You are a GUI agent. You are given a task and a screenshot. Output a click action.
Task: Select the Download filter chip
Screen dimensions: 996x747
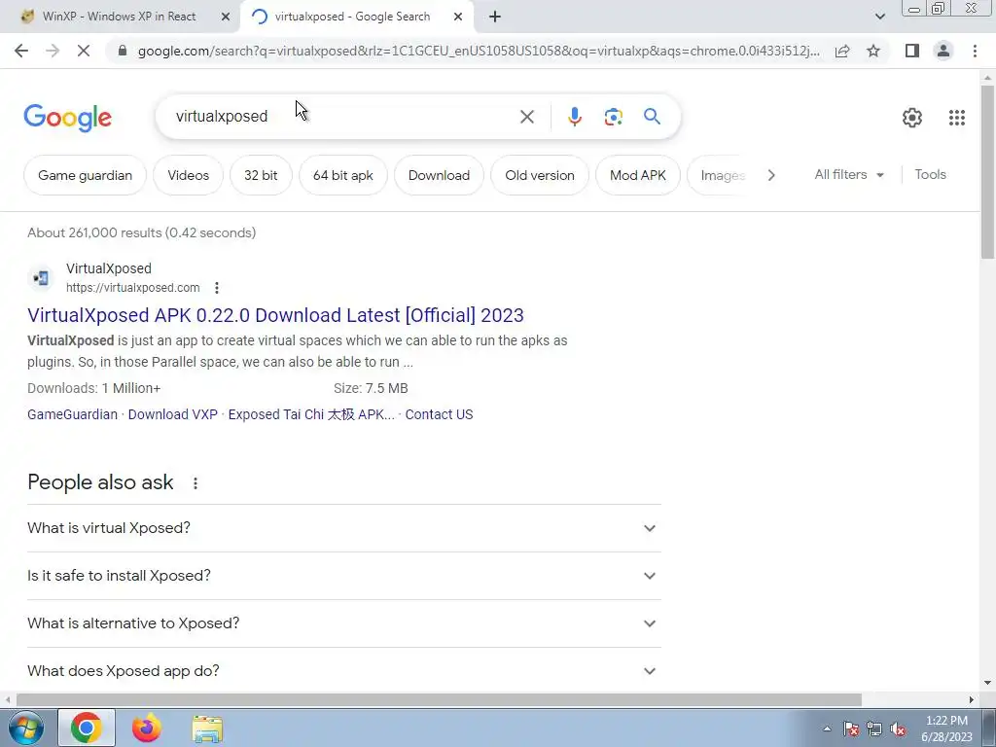click(439, 175)
